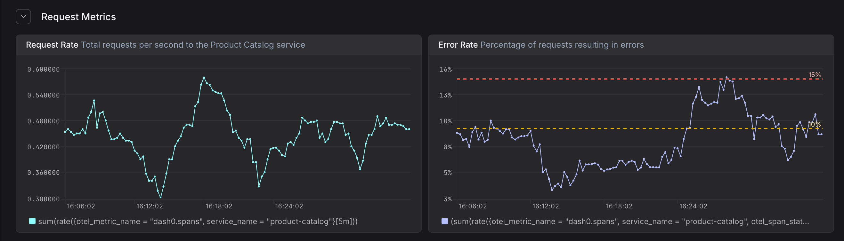Screen dimensions: 844x241
Task: Click the Request Metrics section heading
Action: 79,17
